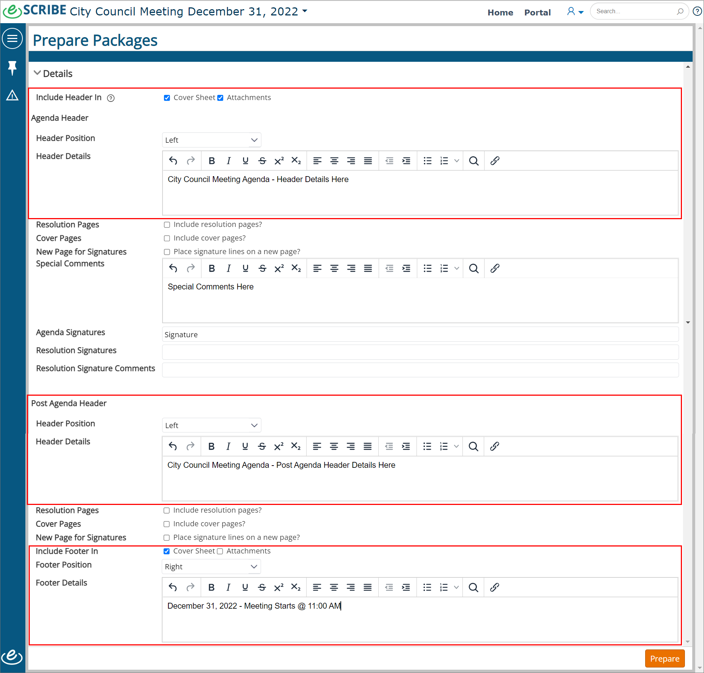This screenshot has height=673, width=704.
Task: Click the help question mark in top bar
Action: (697, 11)
